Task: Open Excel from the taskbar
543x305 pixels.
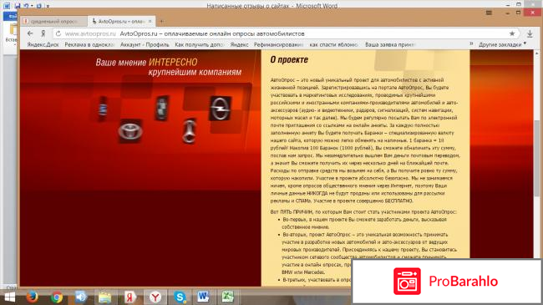Action: pyautogui.click(x=227, y=297)
